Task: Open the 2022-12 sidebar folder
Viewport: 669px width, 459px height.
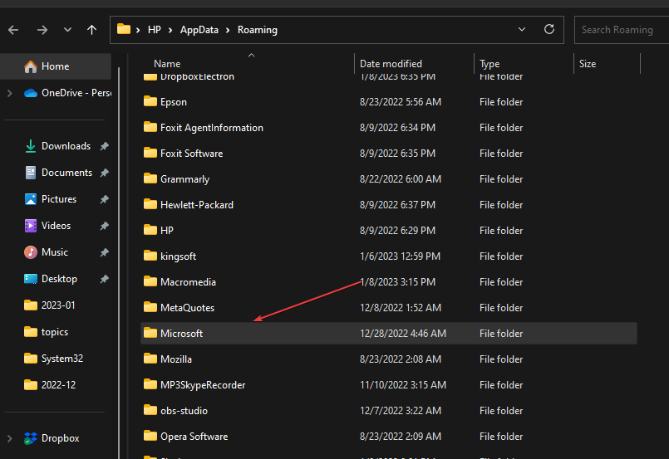Action: click(x=50, y=385)
